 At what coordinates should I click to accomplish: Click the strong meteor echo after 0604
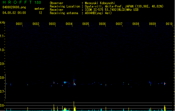point(74,83)
